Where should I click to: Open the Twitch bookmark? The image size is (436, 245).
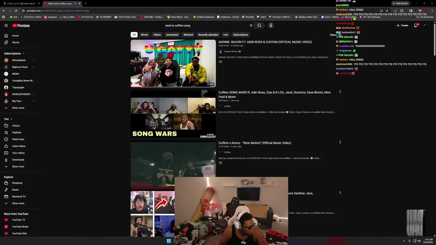tap(261, 17)
